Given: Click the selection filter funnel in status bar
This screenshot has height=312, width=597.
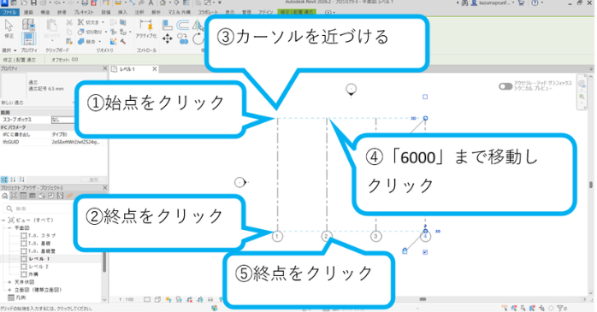Looking at the screenshot, I should click(x=560, y=308).
